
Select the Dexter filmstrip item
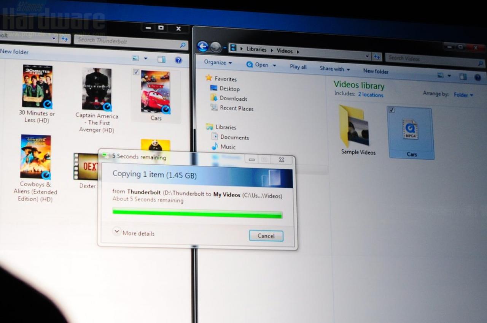(x=86, y=171)
